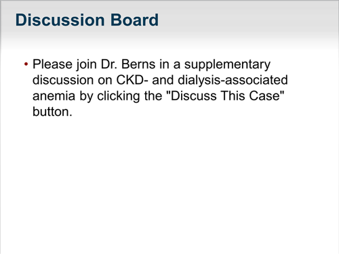Screen dimensions: 339x254
Task: Click the phrase "dialysis-associated"
Action: [233, 81]
